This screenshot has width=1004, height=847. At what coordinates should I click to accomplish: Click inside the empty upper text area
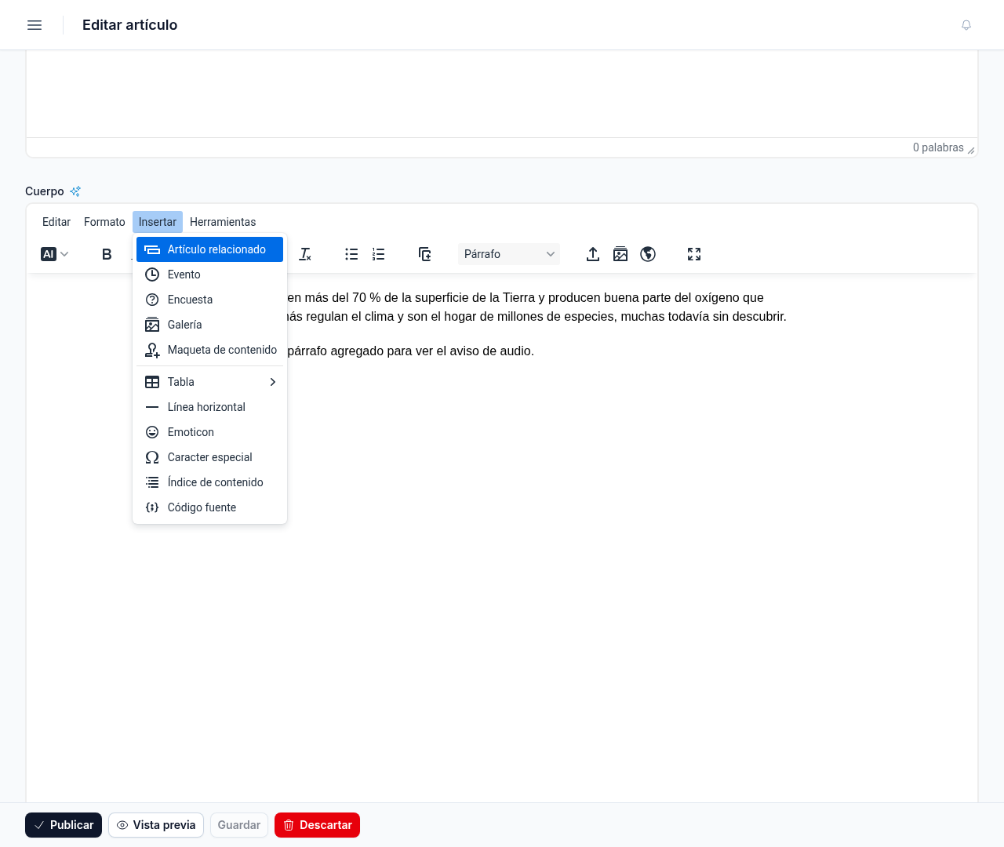click(502, 94)
